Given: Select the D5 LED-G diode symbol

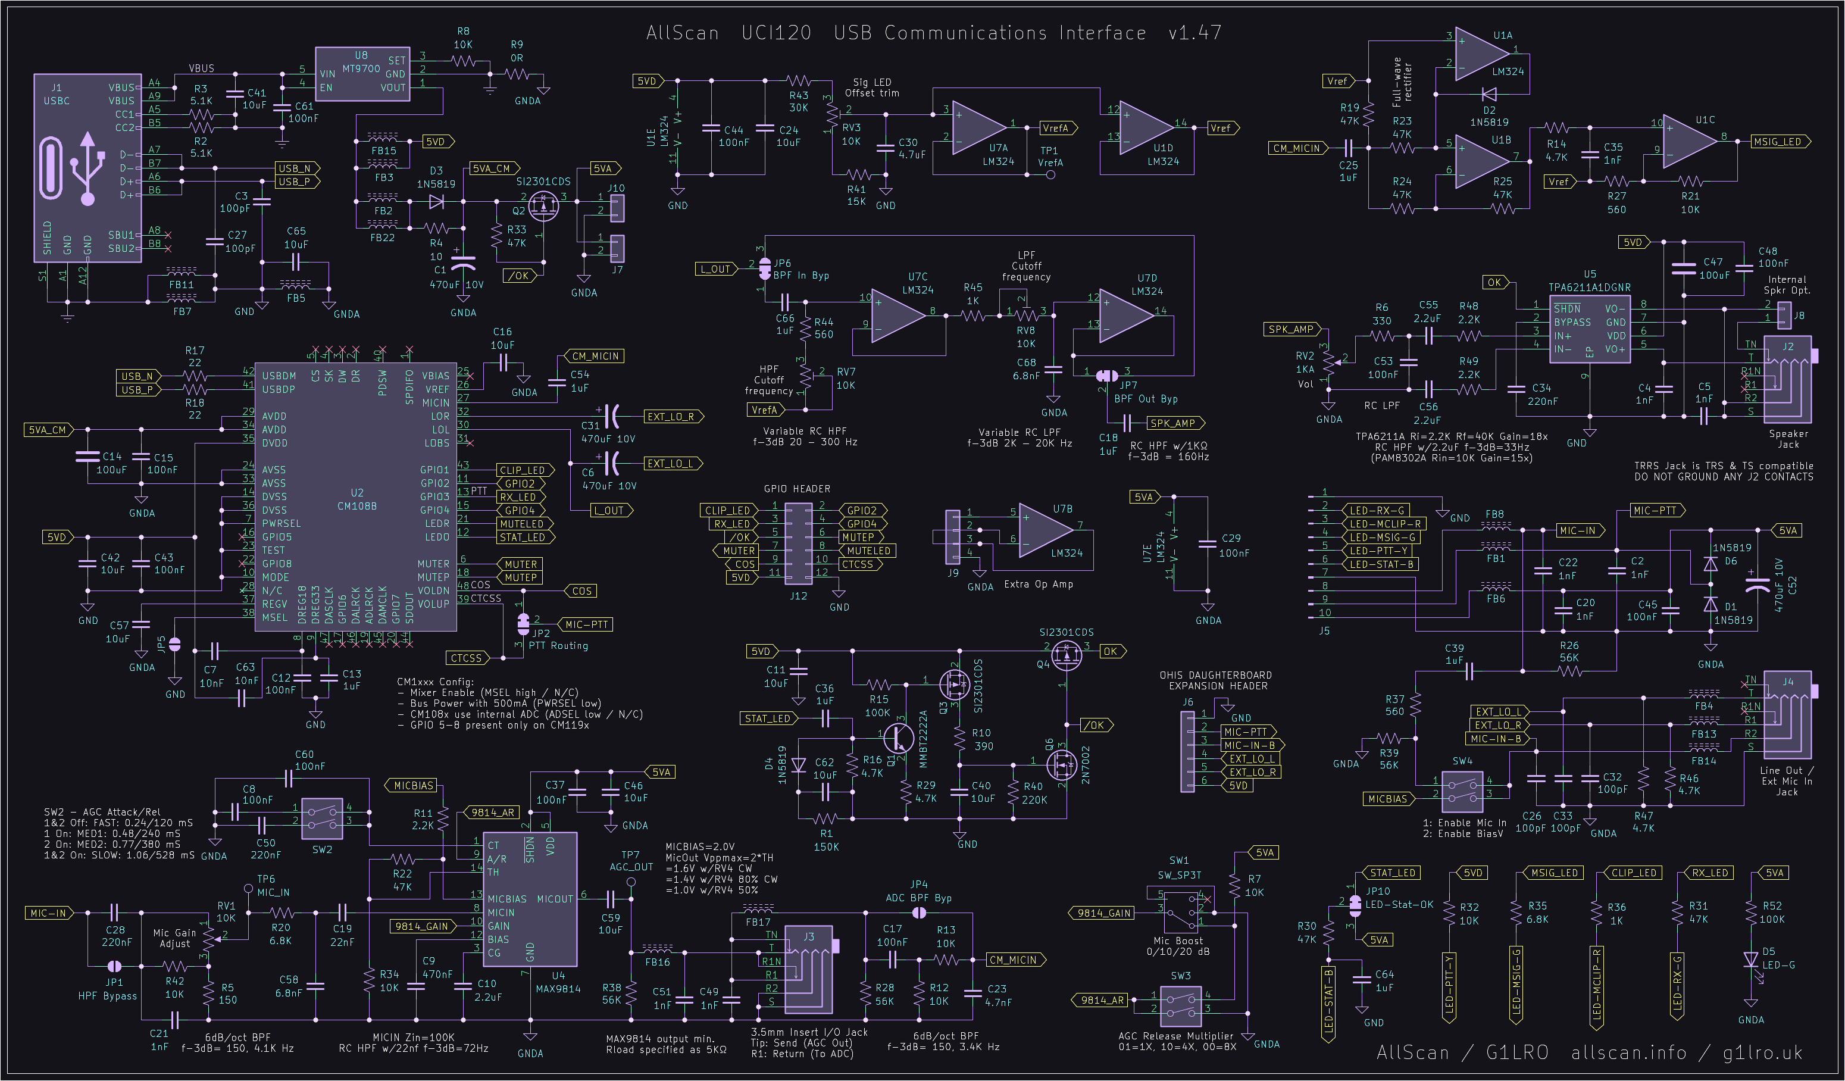Looking at the screenshot, I should (1750, 960).
